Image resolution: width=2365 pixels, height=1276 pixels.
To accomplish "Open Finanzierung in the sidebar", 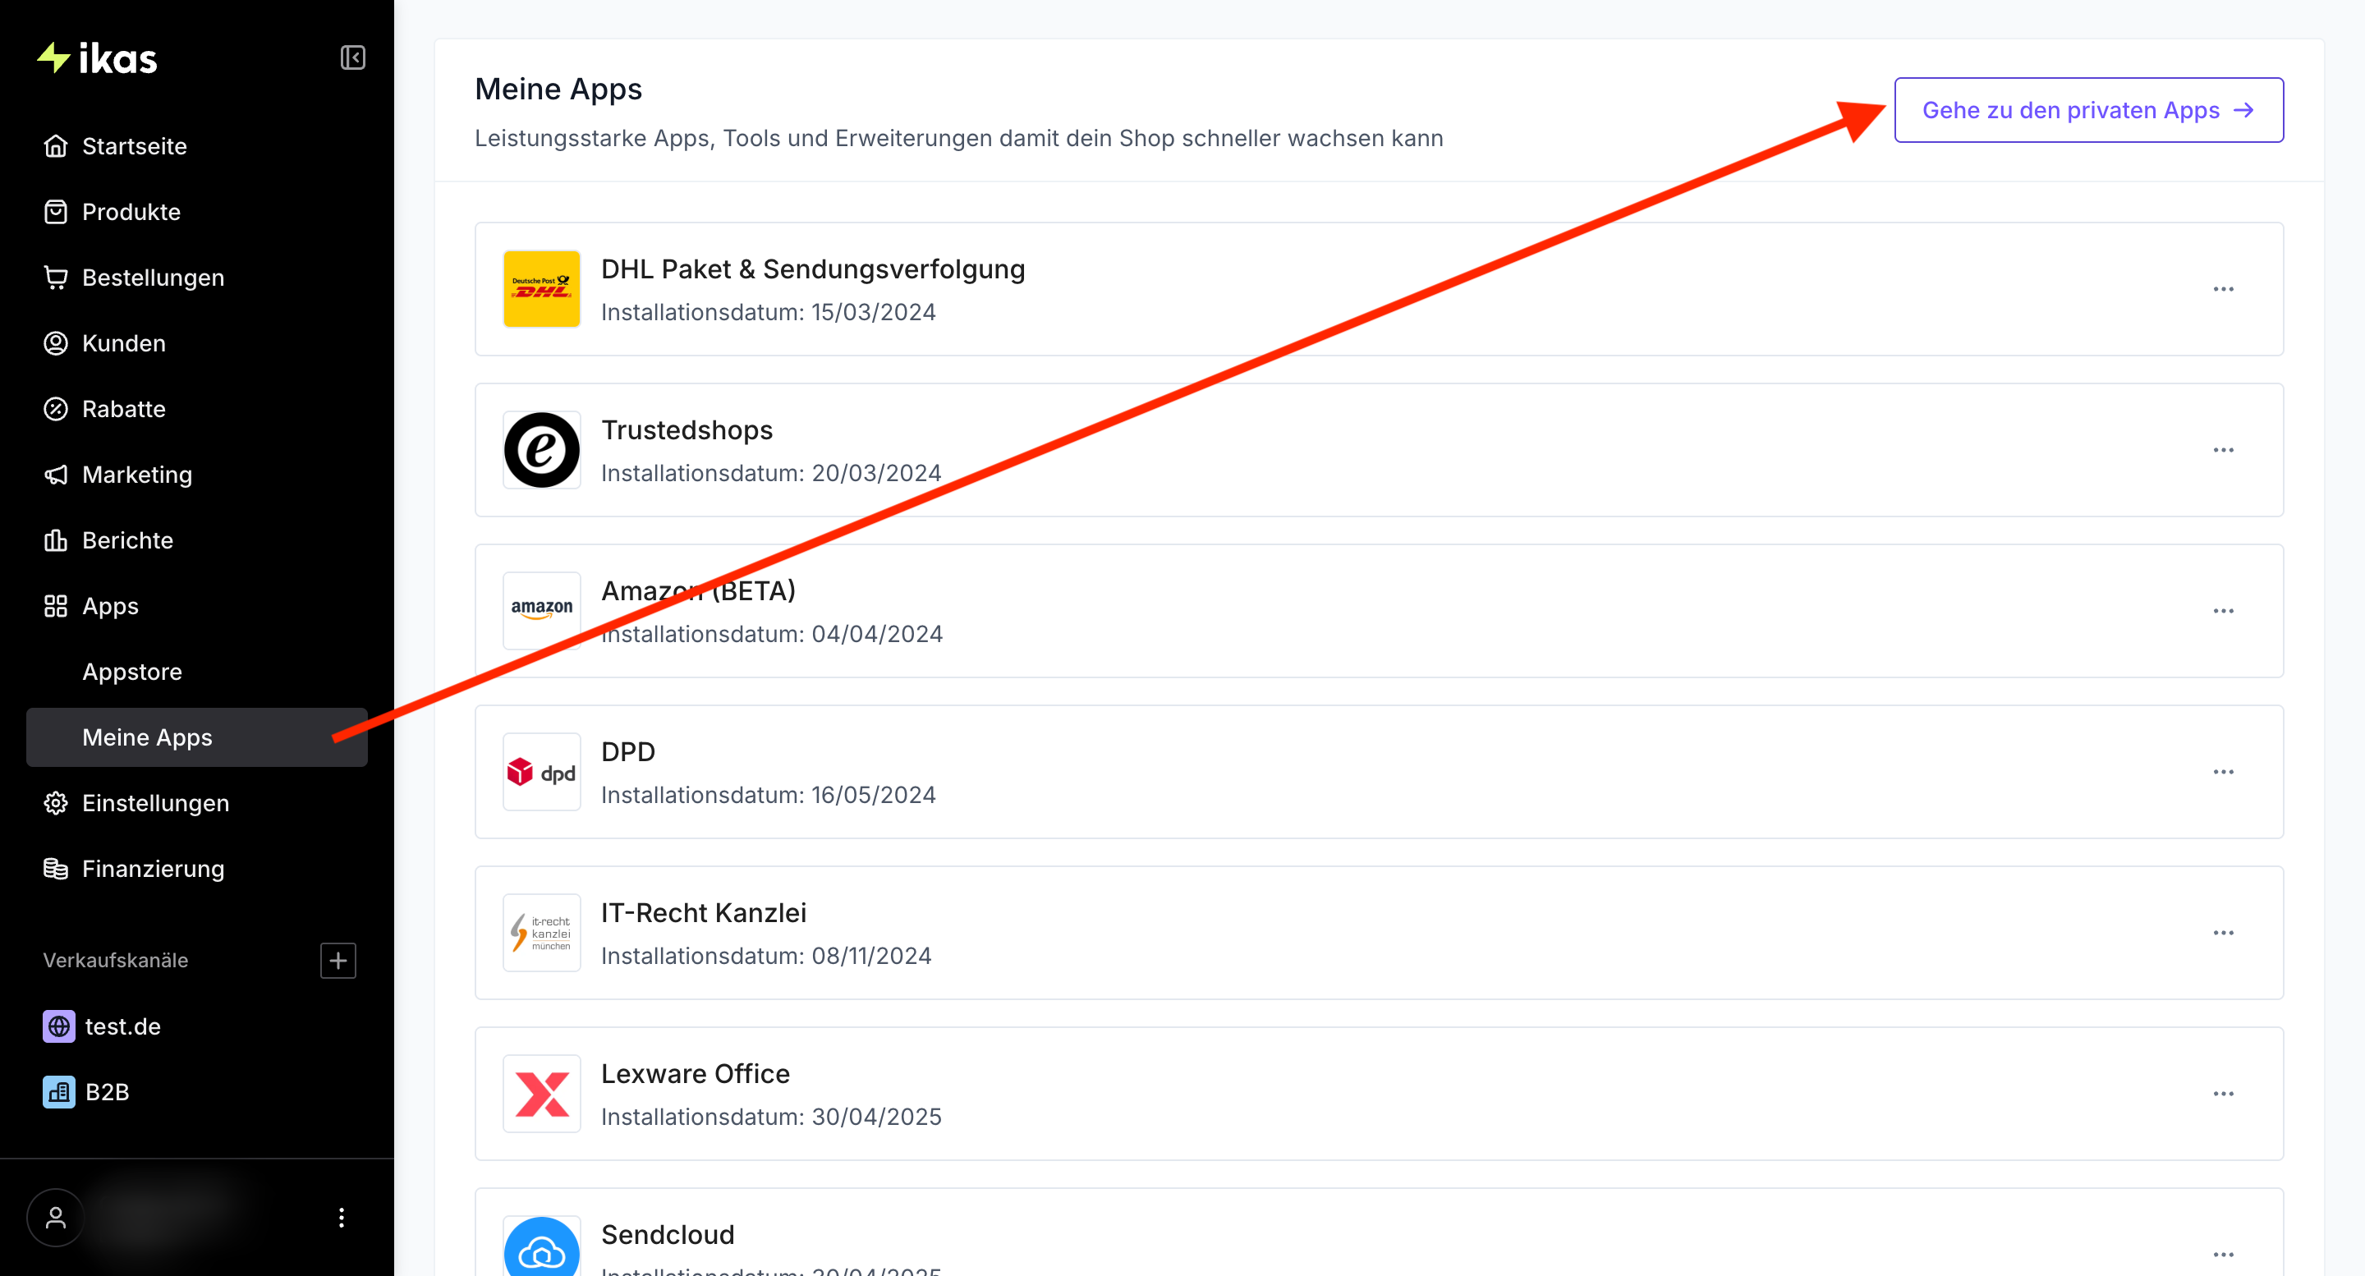I will (x=196, y=869).
